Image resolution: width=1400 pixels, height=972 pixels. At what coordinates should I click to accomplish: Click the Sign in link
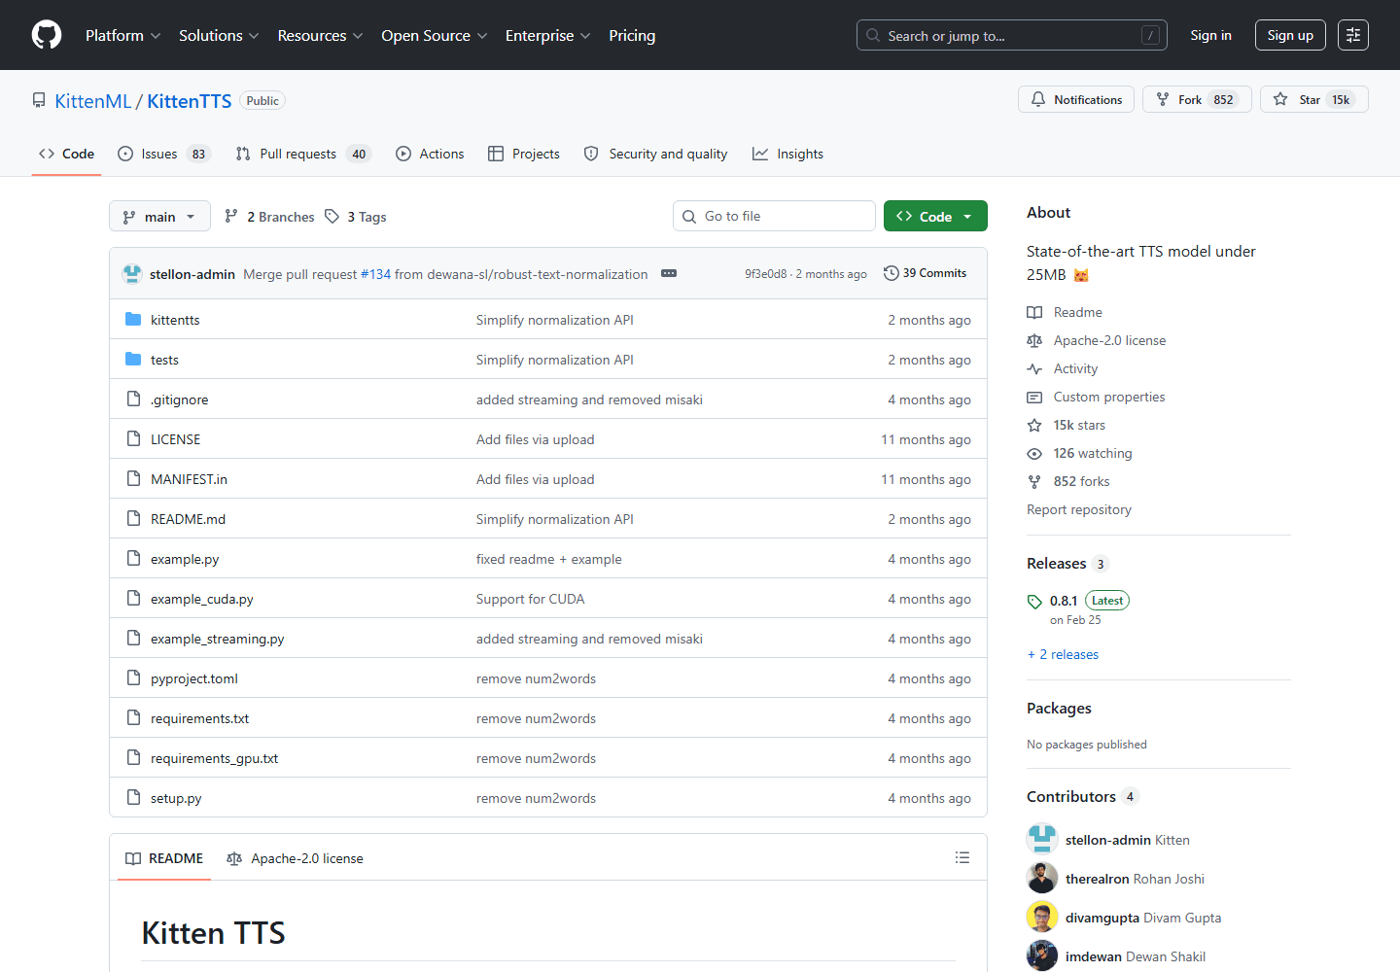(x=1210, y=35)
